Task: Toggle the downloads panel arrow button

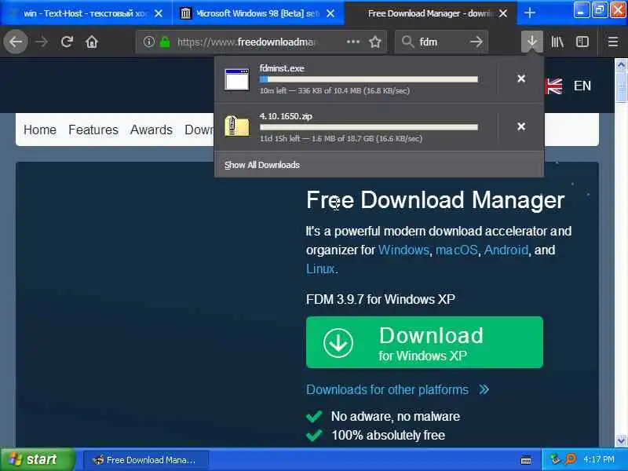Action: point(532,42)
